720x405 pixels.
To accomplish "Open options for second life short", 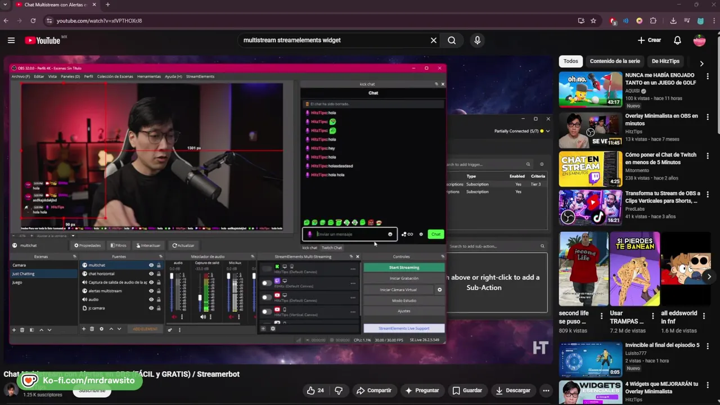I will pos(601,316).
